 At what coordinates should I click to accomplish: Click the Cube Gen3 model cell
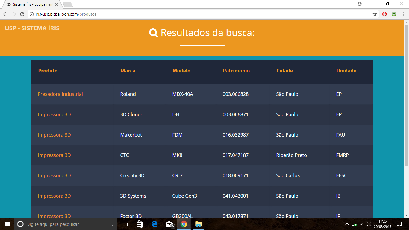pyautogui.click(x=184, y=196)
